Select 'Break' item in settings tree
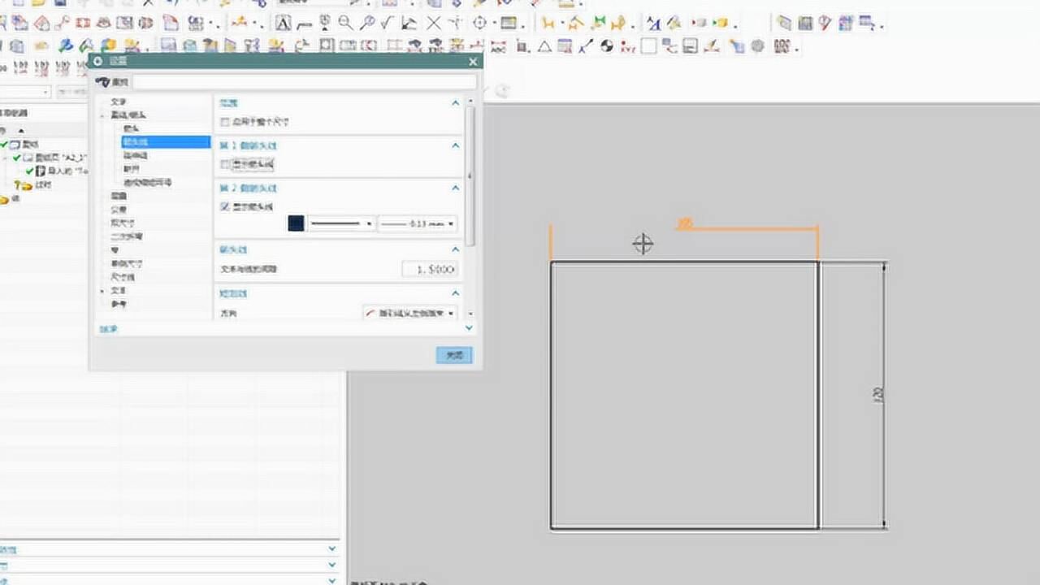1040x585 pixels. tap(130, 169)
